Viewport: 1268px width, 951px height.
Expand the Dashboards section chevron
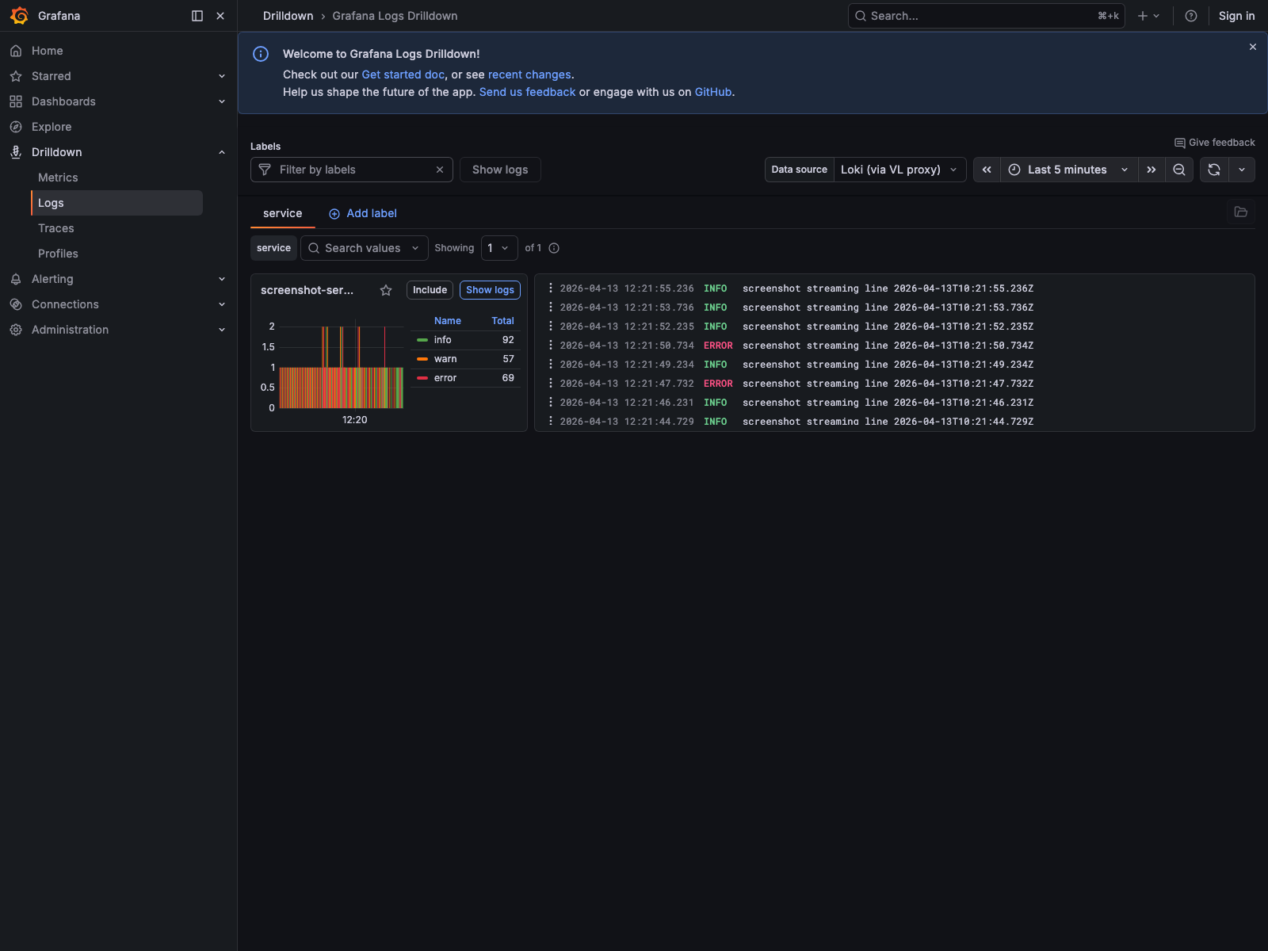coord(222,101)
